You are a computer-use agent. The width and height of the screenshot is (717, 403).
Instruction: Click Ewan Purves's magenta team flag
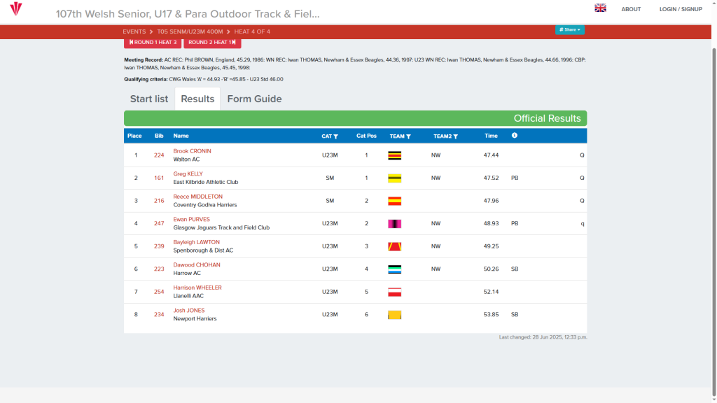click(x=394, y=224)
